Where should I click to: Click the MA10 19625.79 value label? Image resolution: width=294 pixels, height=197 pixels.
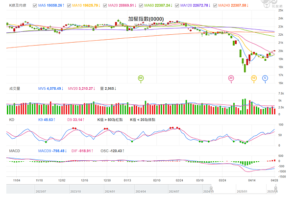click(86, 5)
